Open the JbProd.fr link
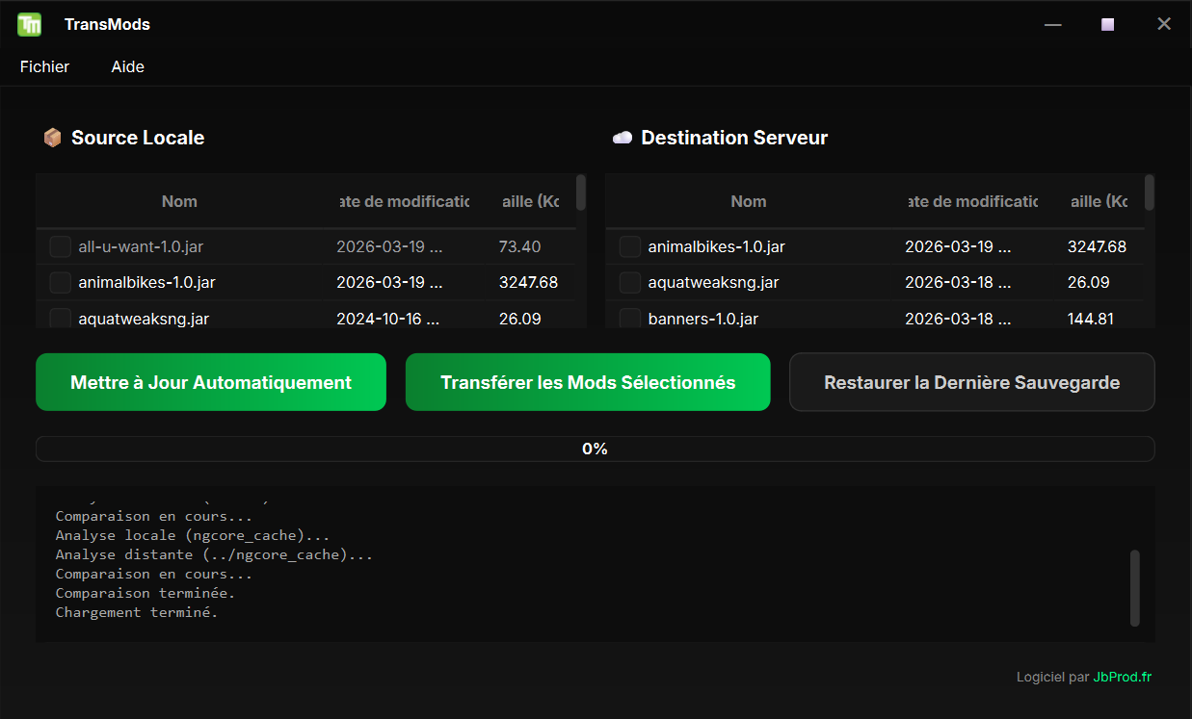 (x=1123, y=677)
